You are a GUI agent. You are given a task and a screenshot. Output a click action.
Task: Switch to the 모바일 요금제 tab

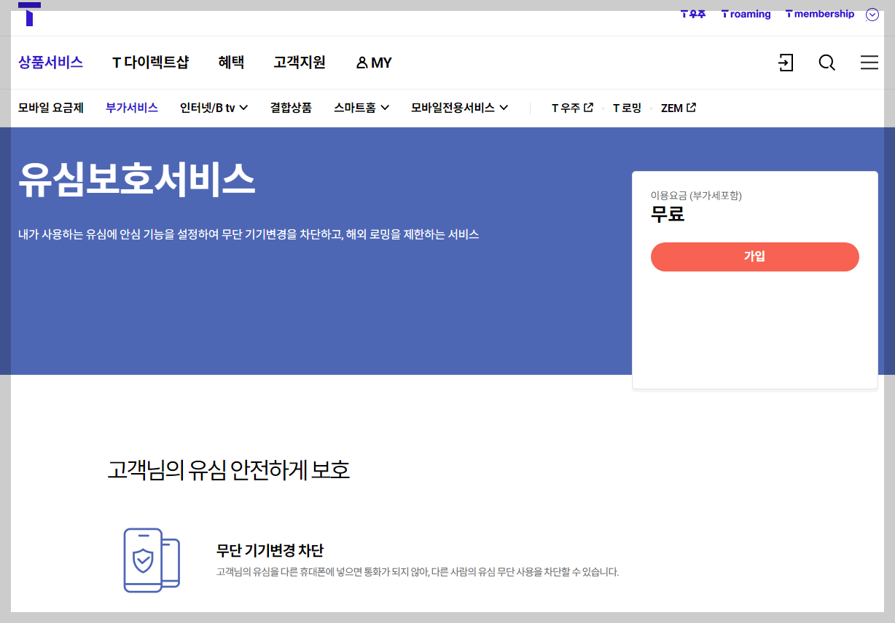click(x=50, y=107)
